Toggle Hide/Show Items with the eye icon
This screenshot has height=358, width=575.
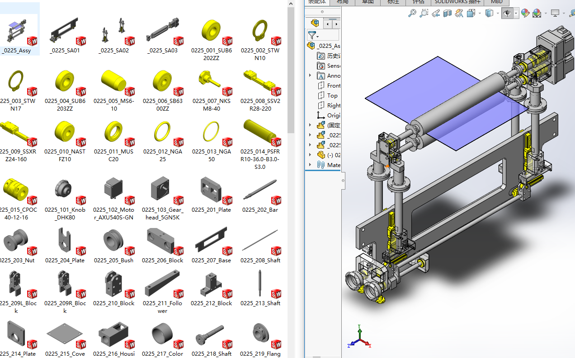(x=507, y=13)
